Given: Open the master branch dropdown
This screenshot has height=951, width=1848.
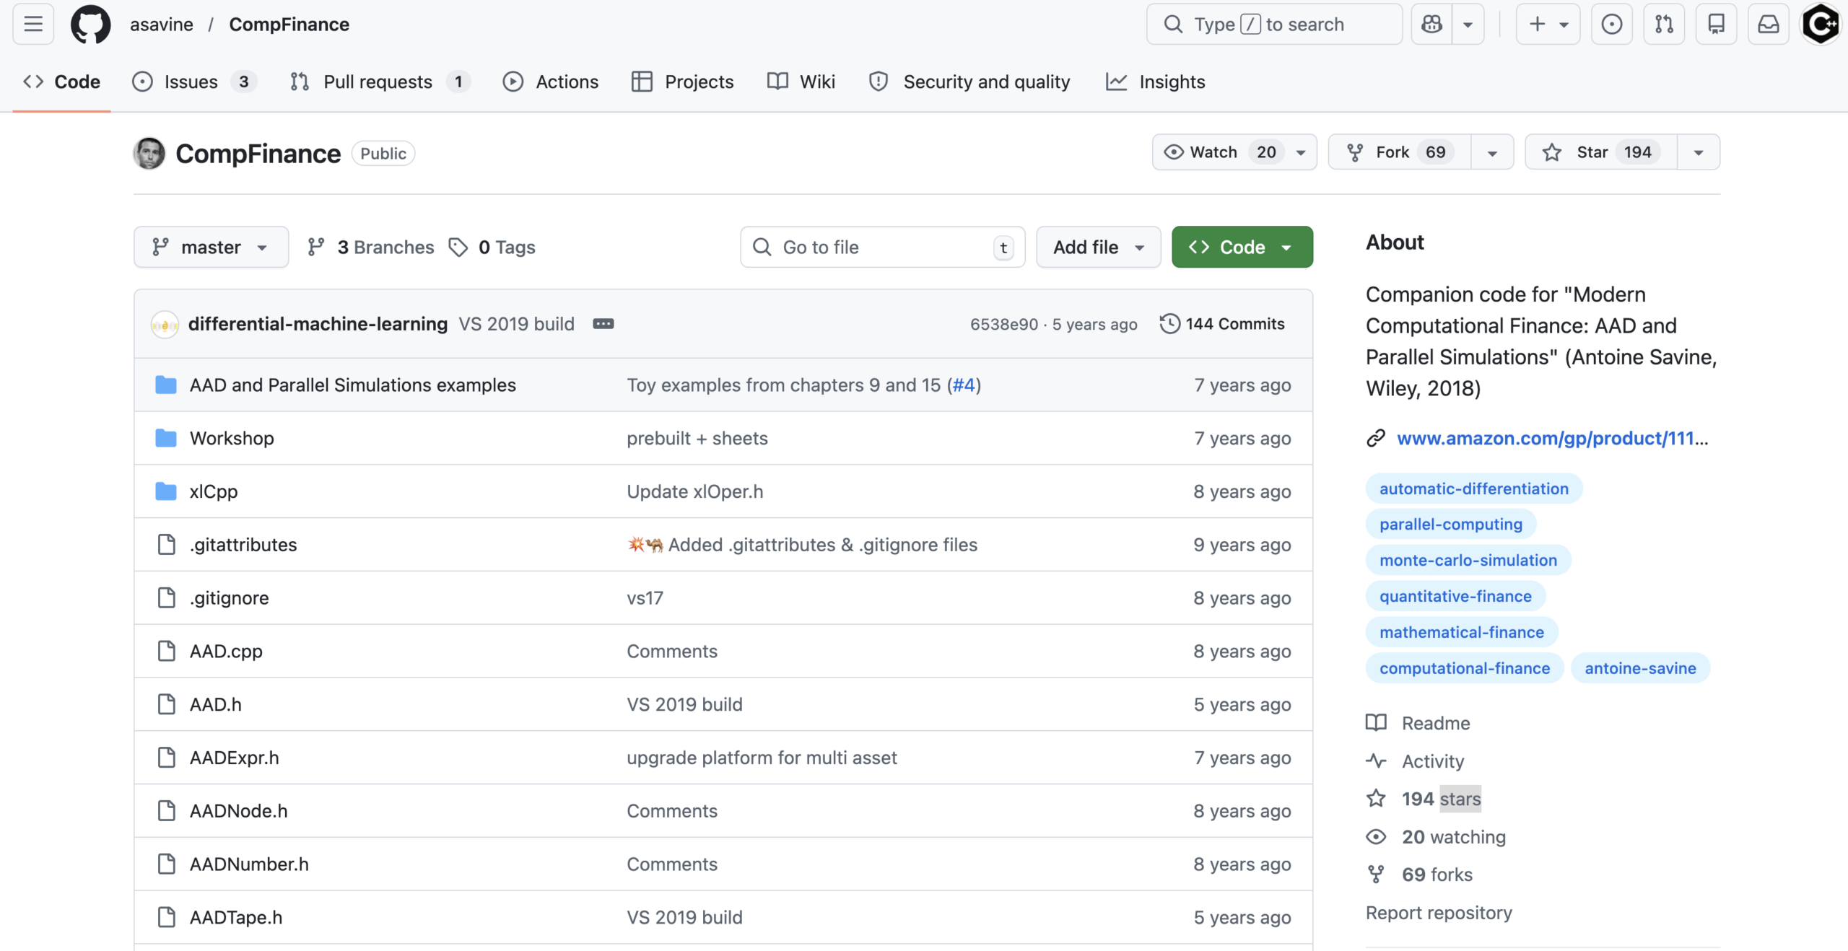Looking at the screenshot, I should (x=211, y=247).
